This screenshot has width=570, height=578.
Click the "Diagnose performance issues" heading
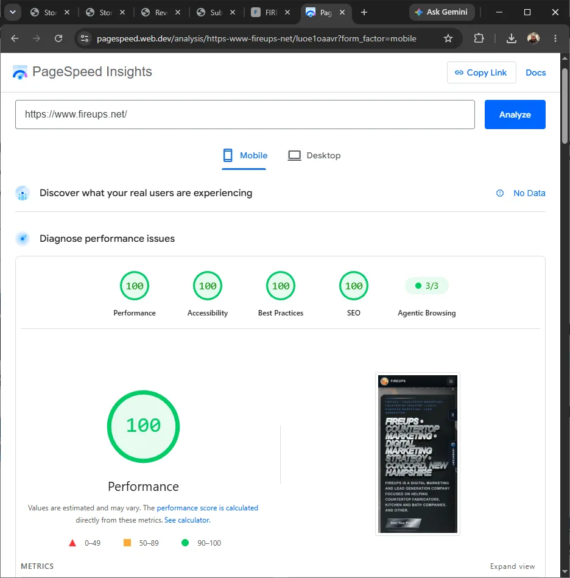coord(107,239)
